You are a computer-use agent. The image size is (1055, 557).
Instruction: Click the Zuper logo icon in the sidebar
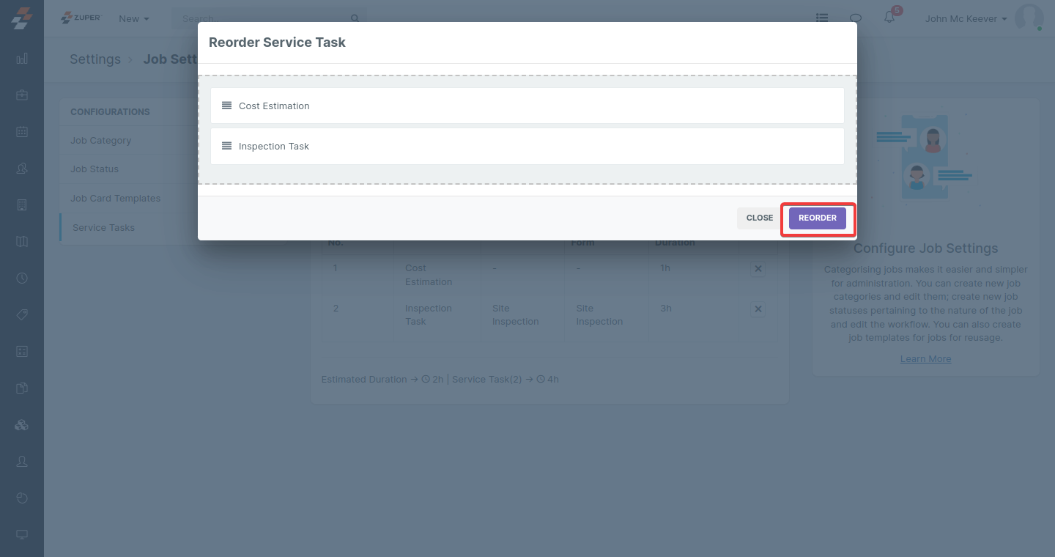pos(21,18)
